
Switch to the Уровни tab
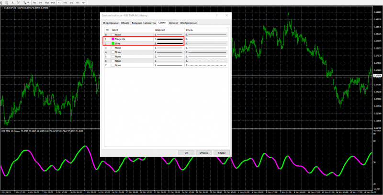click(173, 23)
